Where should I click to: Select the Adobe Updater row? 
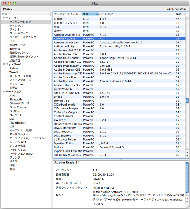click(119, 81)
